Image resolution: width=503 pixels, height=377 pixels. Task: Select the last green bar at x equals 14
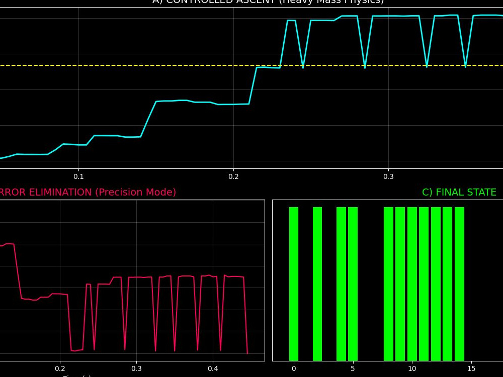click(x=459, y=284)
